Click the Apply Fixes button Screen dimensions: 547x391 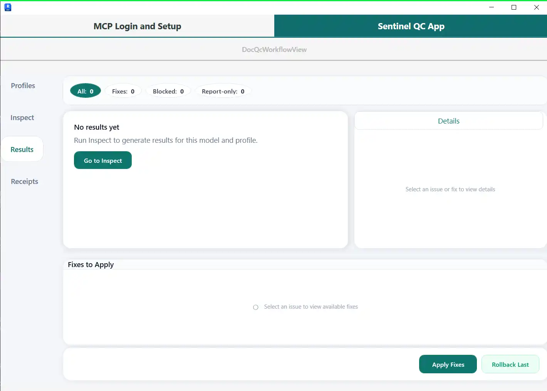(x=448, y=364)
